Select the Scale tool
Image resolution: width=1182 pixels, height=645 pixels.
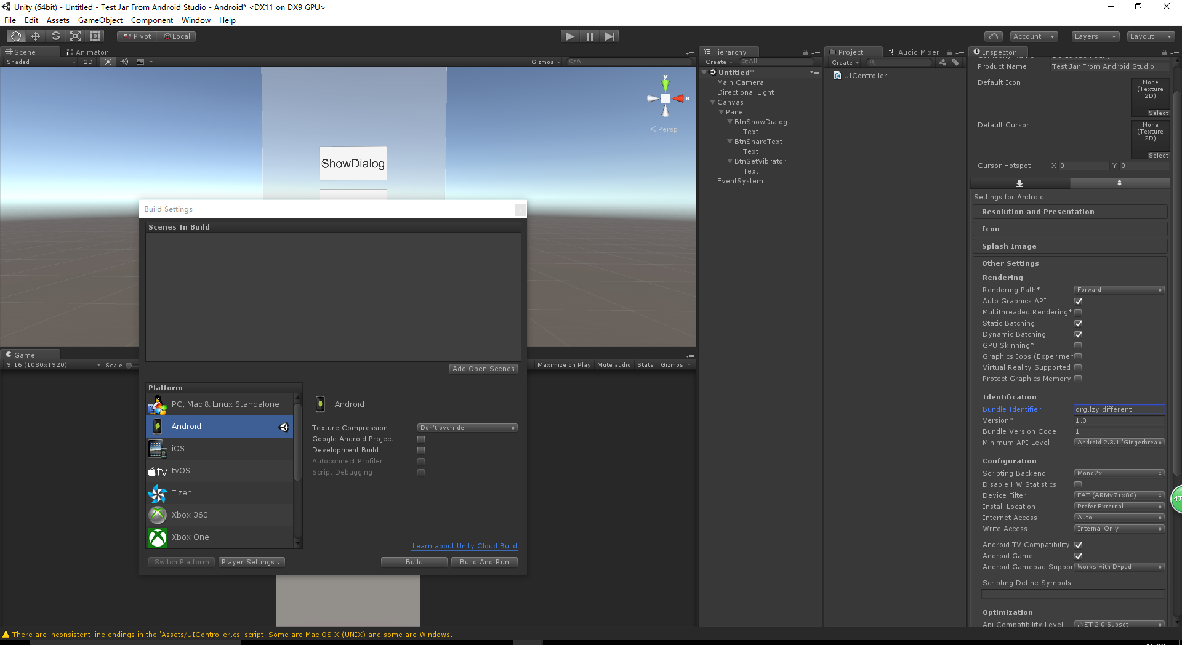point(75,36)
